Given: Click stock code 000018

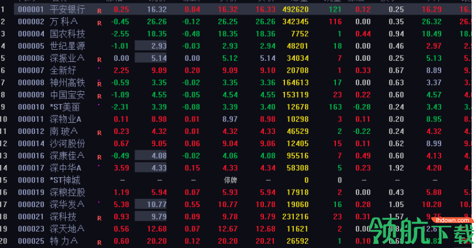Looking at the screenshot, I should click(x=31, y=180).
